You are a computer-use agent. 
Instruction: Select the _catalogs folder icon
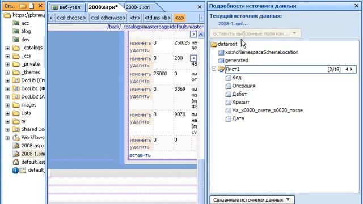click(x=16, y=48)
